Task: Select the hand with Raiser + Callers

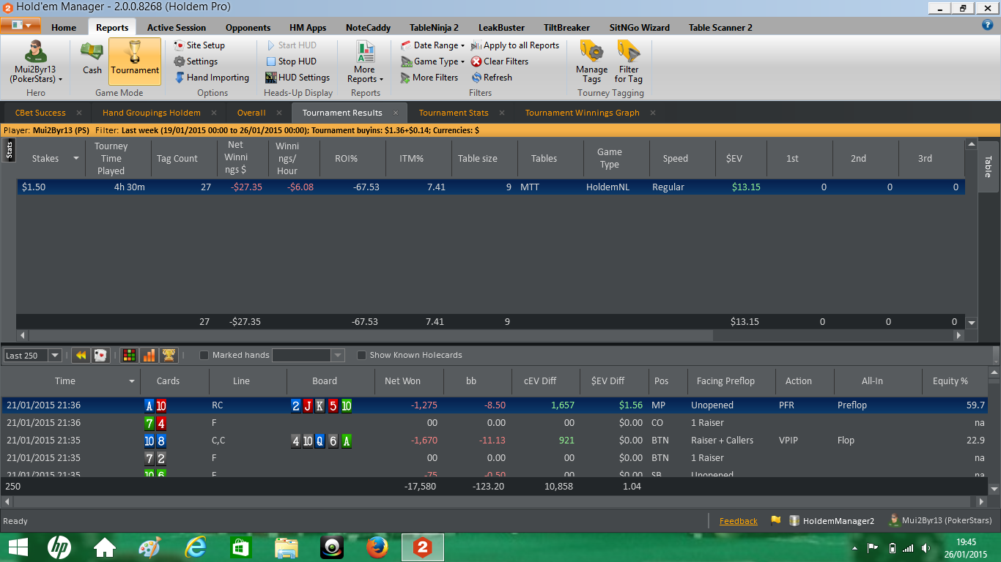Action: tap(495, 441)
